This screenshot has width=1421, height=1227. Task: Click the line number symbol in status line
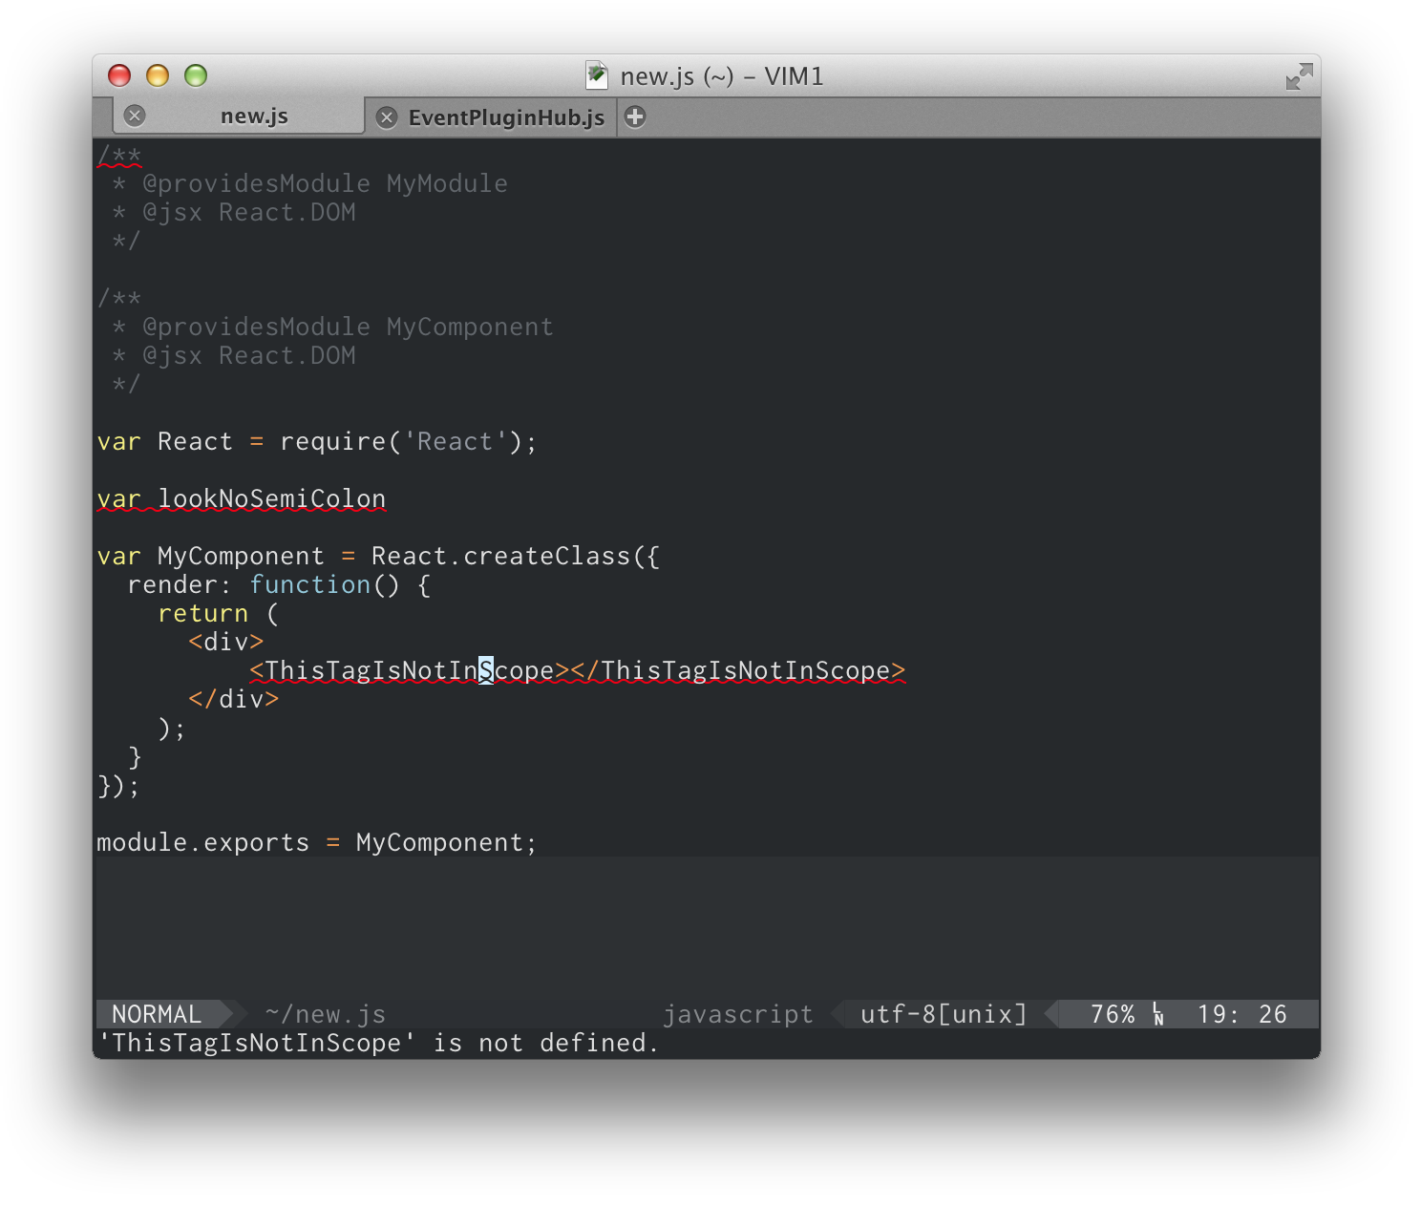point(1158,1014)
